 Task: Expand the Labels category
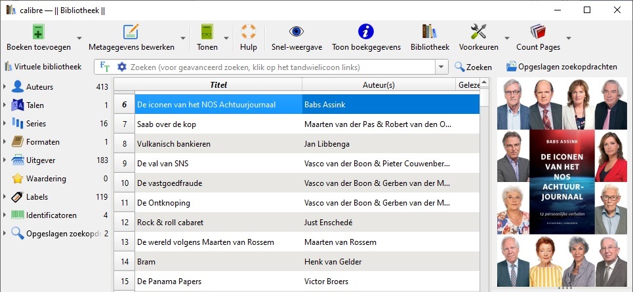click(x=5, y=197)
